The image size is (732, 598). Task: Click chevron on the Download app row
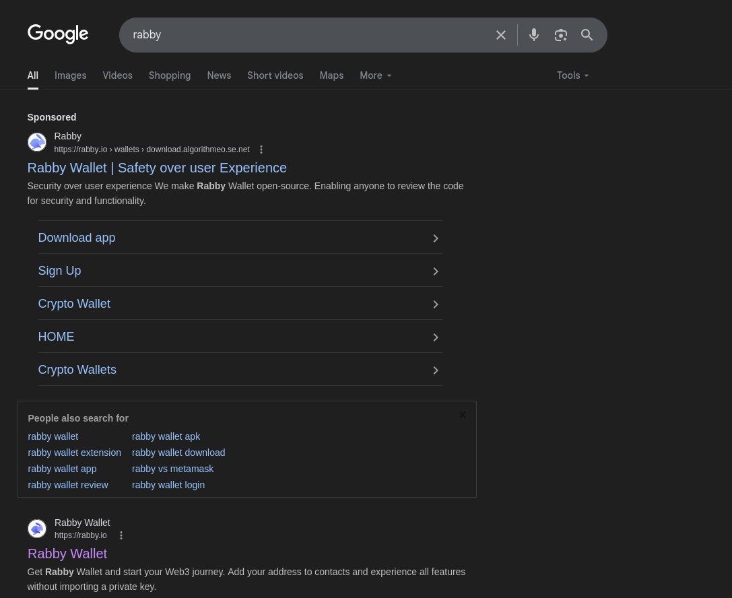pyautogui.click(x=436, y=238)
